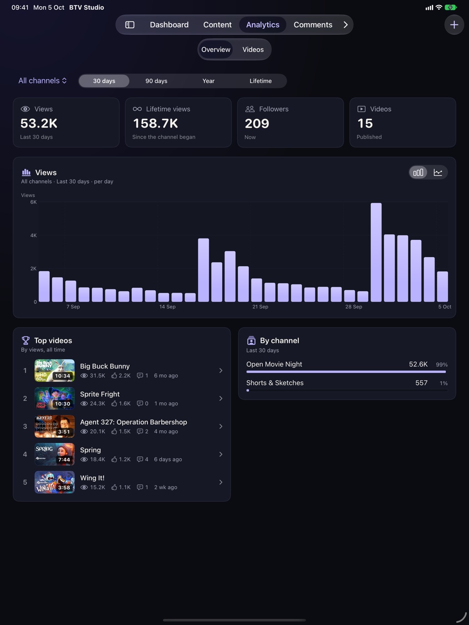Select the Overview segment
This screenshot has height=625, width=469.
[216, 50]
